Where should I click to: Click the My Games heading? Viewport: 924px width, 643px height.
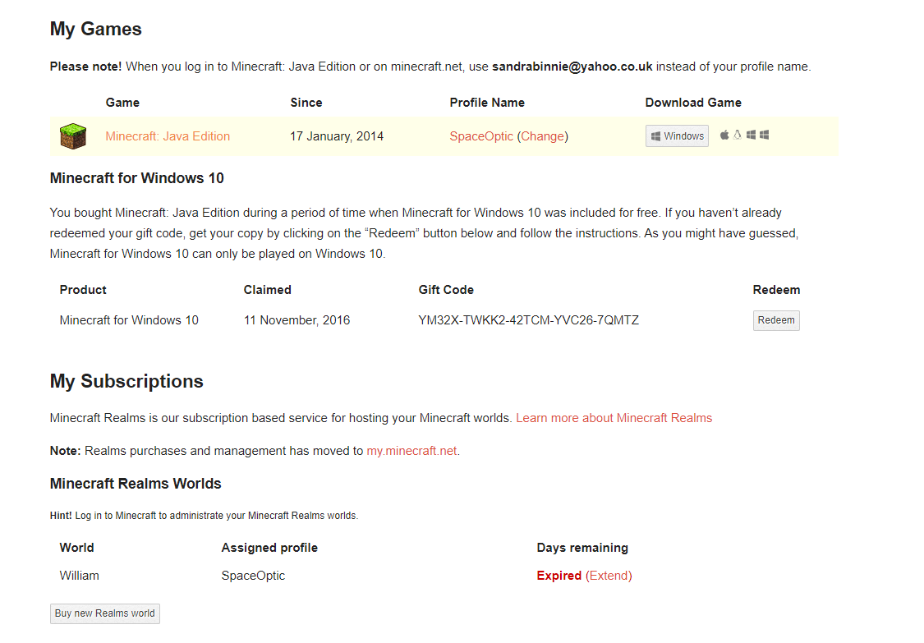click(96, 29)
